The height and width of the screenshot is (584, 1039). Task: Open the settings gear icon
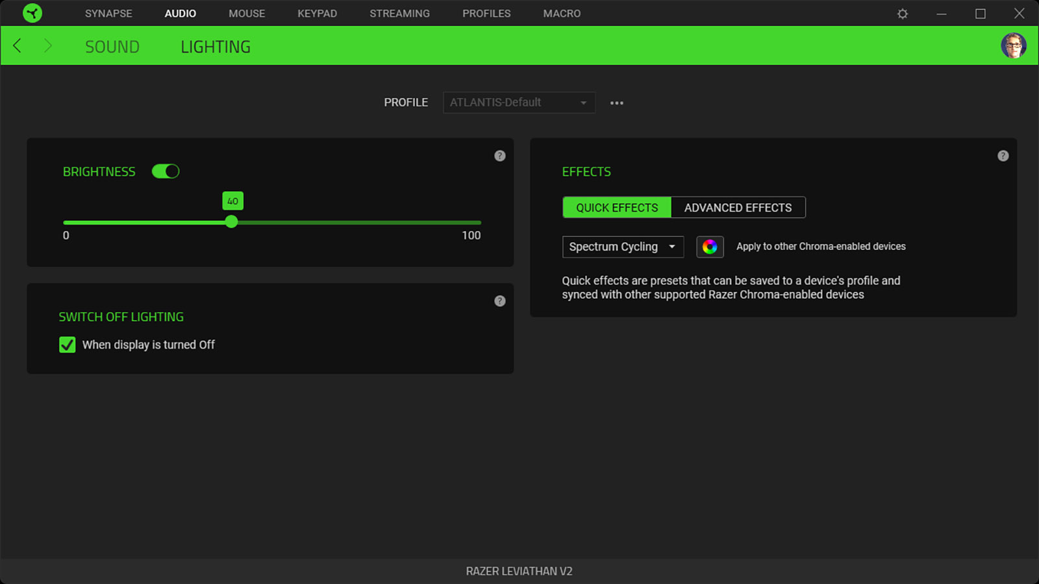click(903, 14)
